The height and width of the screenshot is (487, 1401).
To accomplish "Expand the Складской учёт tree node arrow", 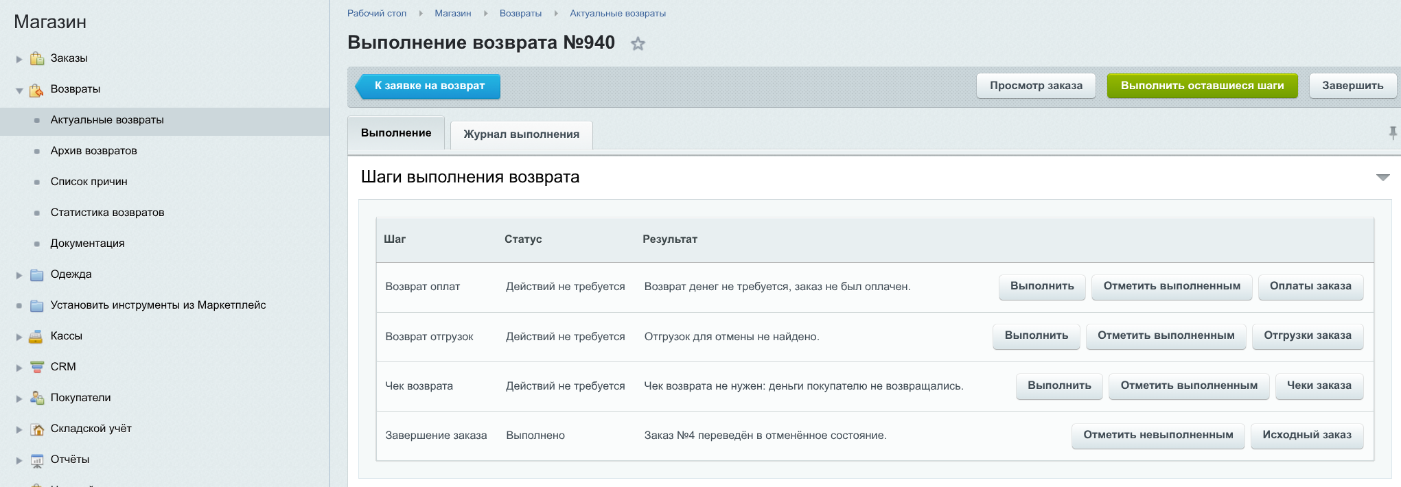I will pos(19,429).
